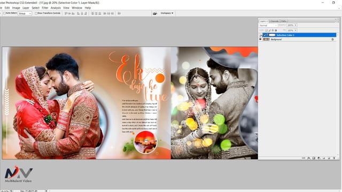The image size is (342, 192).
Task: Create a new adjustment layer from the Layers panel footer
Action: point(319,158)
